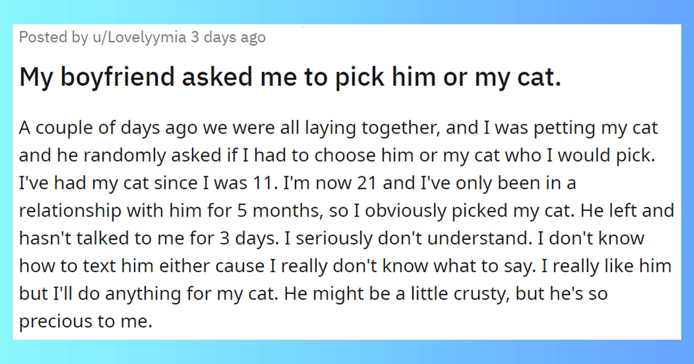This screenshot has height=364, width=694.
Task: Open the post title about boyfriend or cat
Action: (290, 79)
